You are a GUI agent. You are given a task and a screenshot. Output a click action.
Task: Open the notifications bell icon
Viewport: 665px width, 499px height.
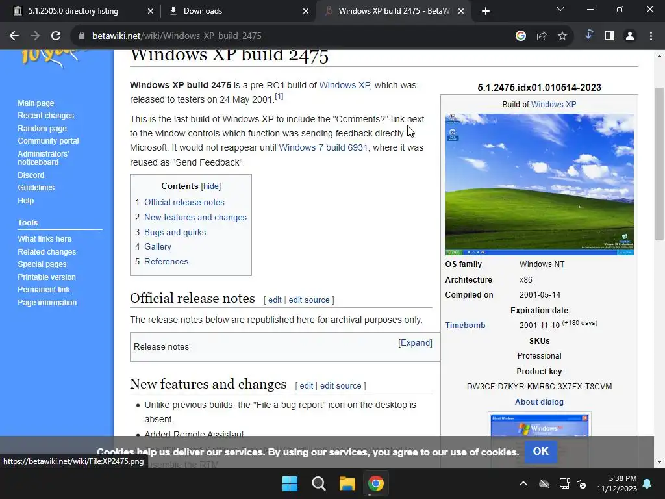pos(647,483)
